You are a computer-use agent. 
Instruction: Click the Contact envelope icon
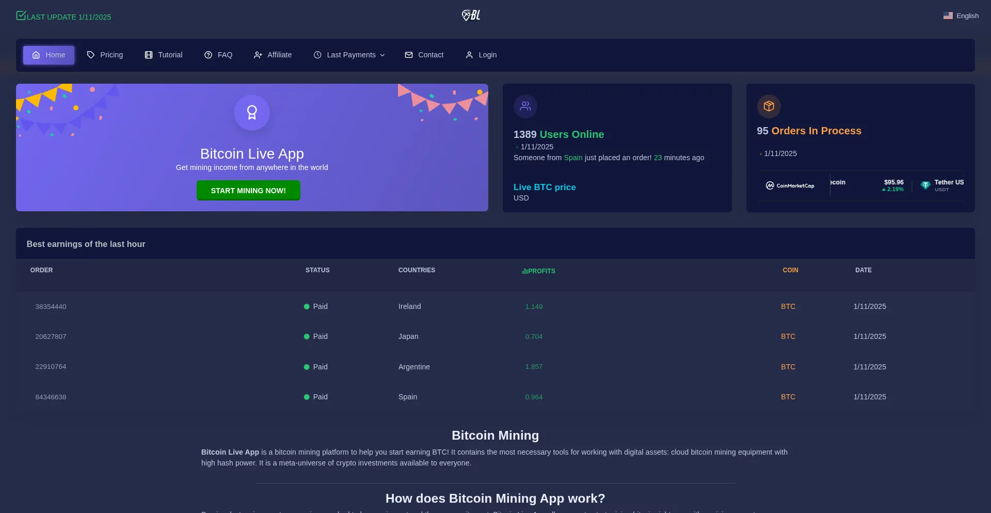point(409,55)
